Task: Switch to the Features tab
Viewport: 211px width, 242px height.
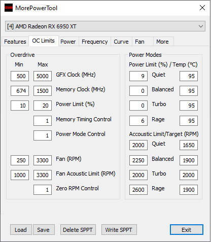Action: (15, 42)
